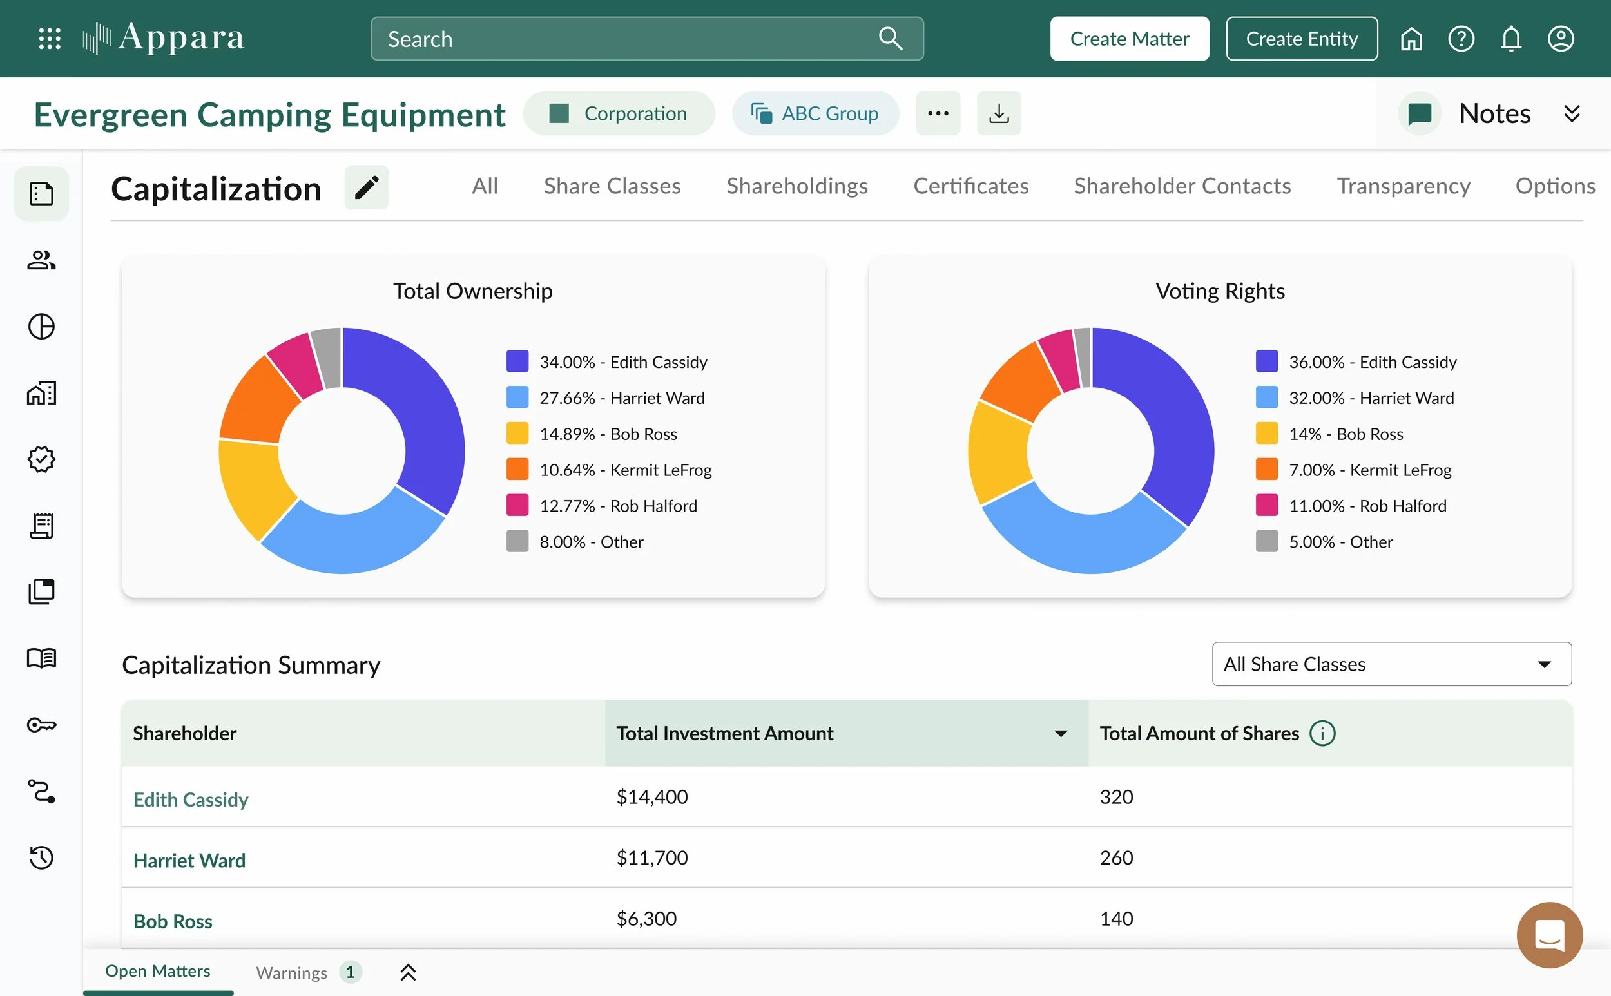Click the key icon in the sidebar
This screenshot has height=996, width=1611.
coord(41,725)
